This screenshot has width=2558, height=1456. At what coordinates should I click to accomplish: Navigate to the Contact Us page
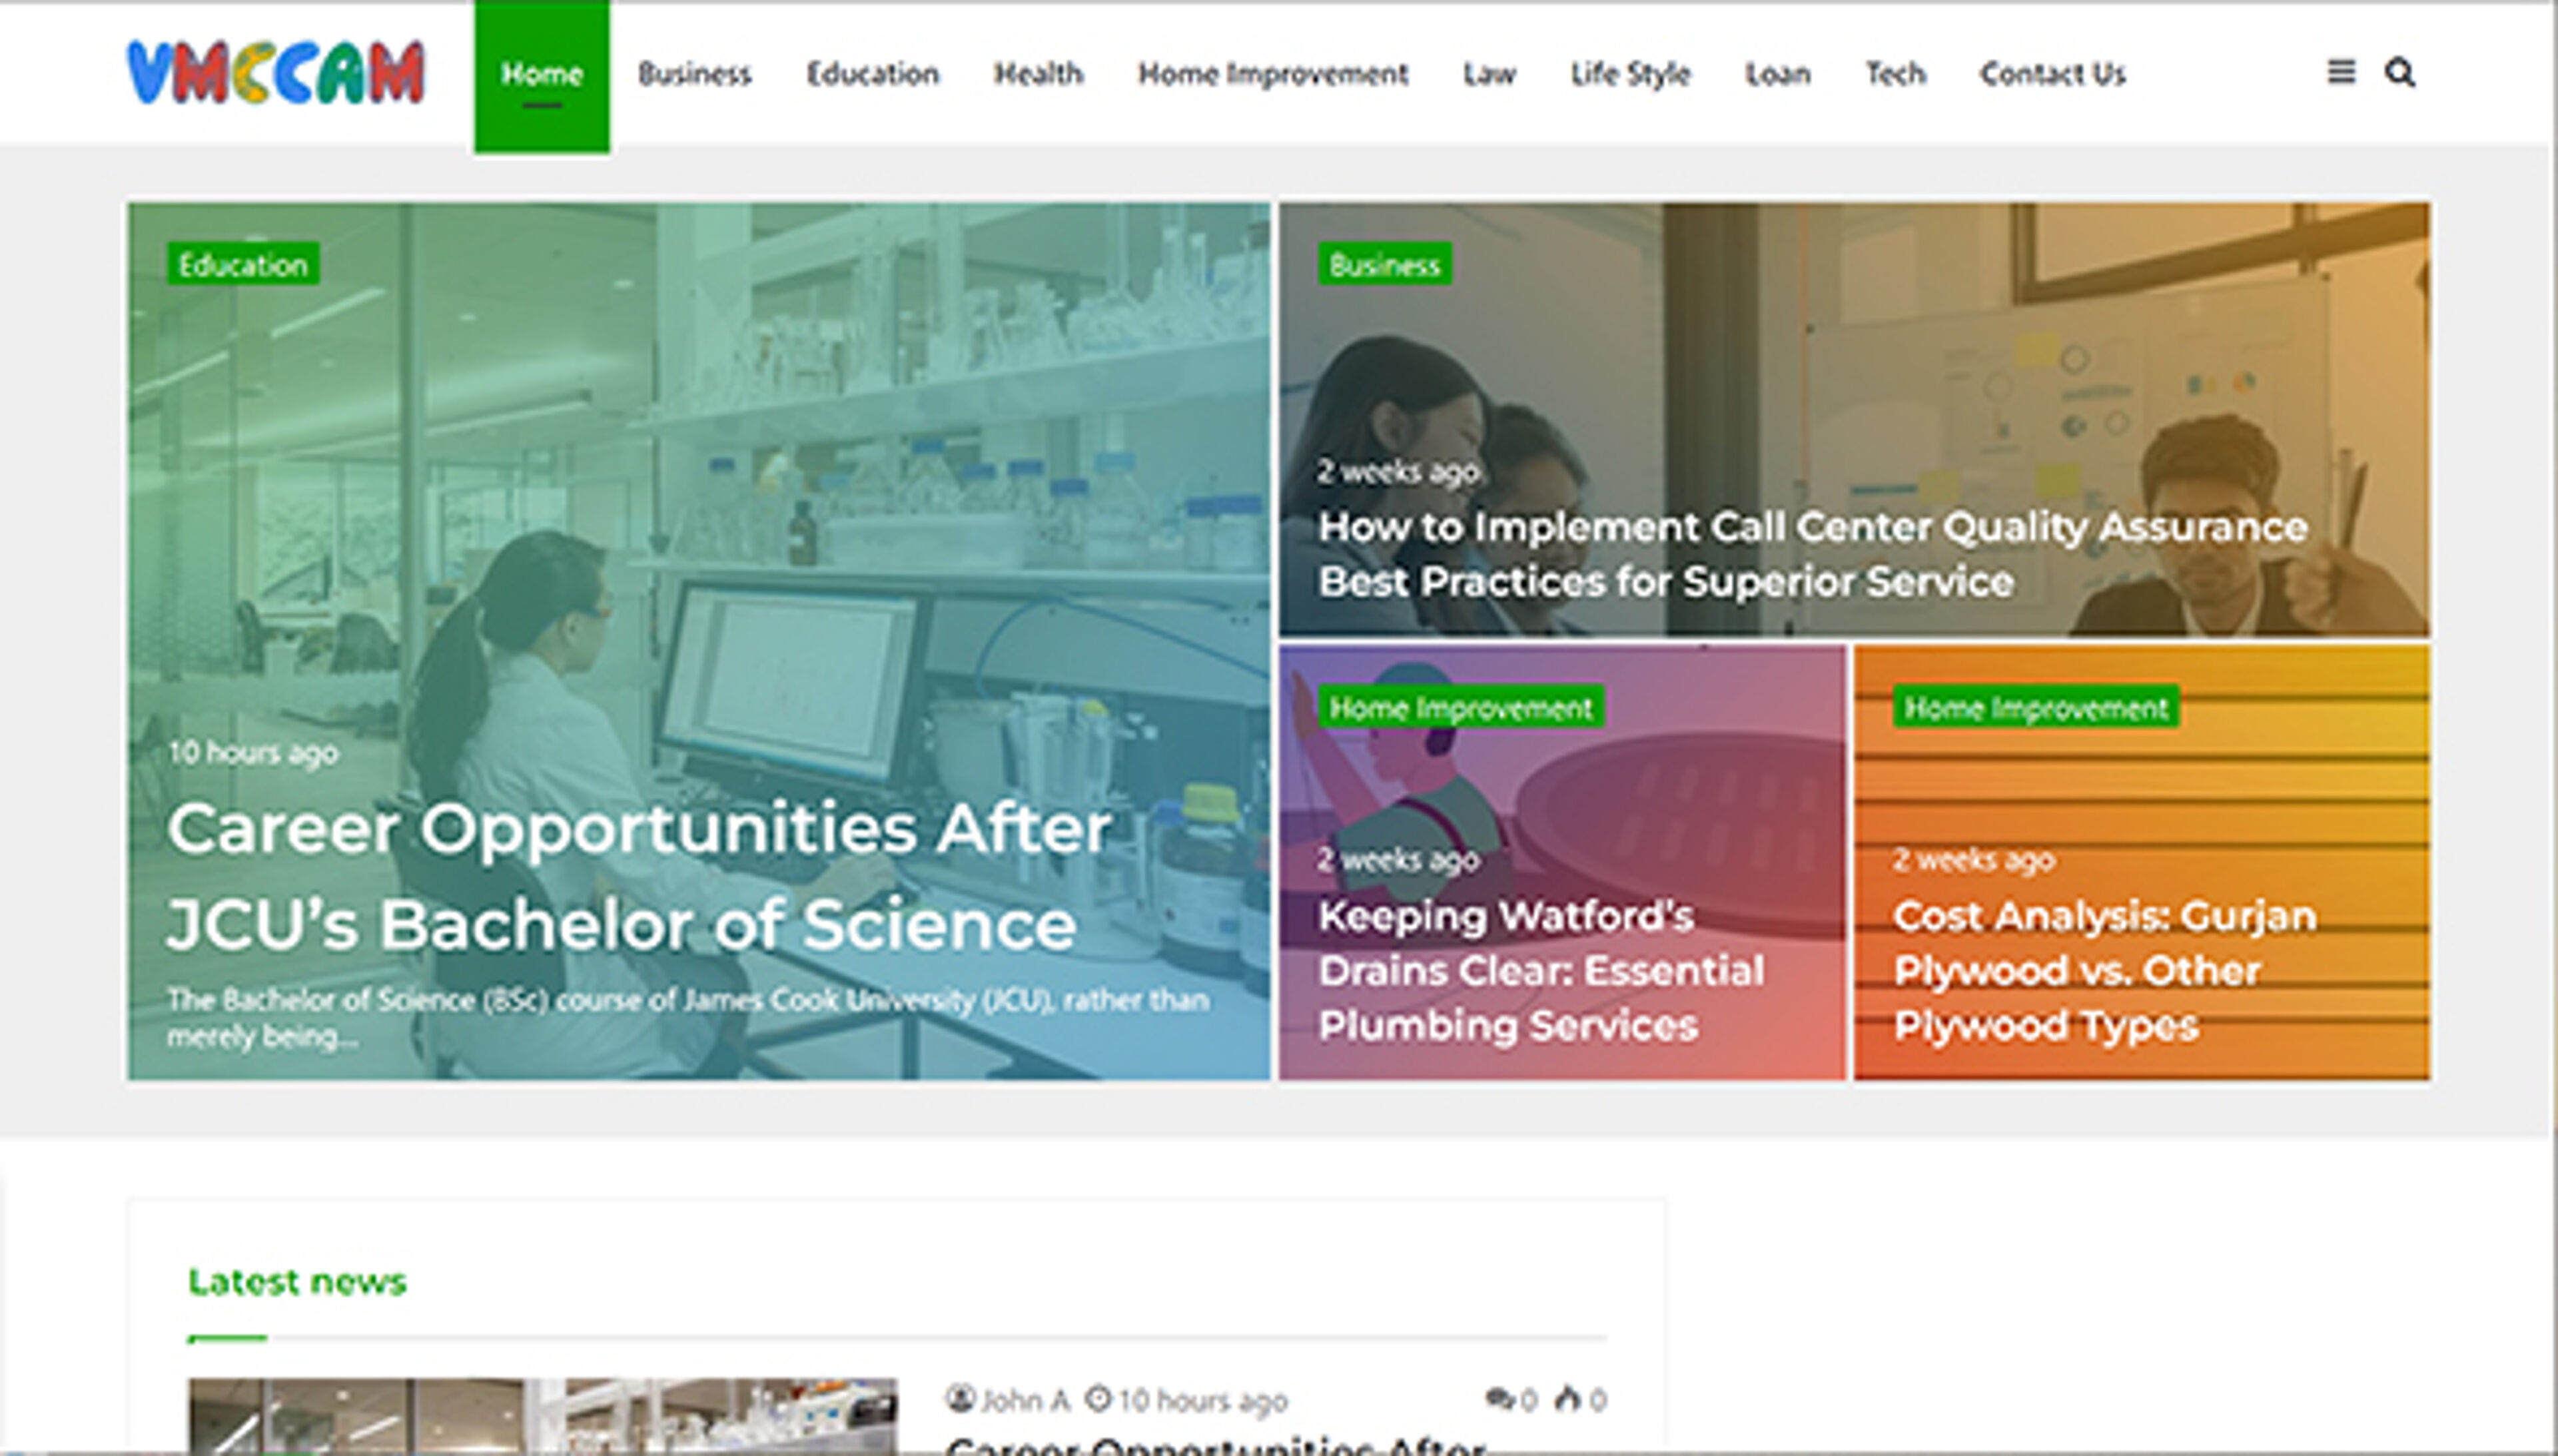(2052, 74)
